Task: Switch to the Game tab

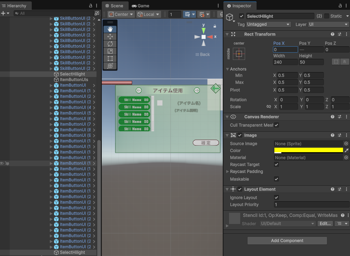Action: coord(140,6)
